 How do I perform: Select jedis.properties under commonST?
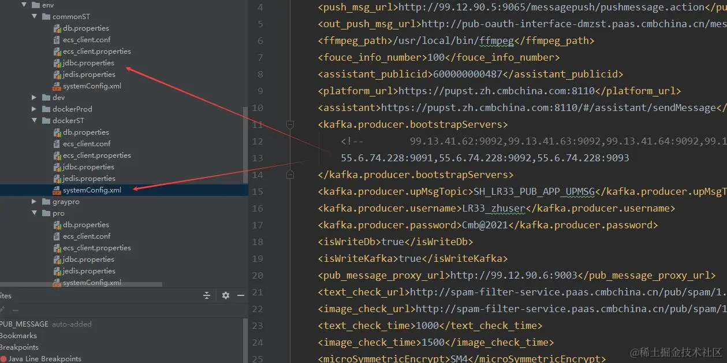[x=89, y=75]
